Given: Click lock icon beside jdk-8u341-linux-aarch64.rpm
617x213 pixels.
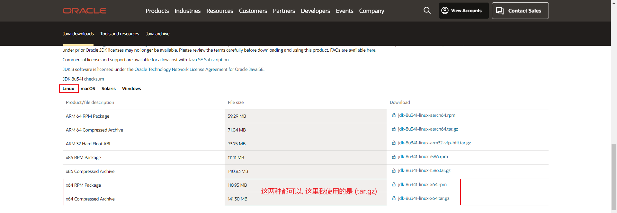Looking at the screenshot, I should [x=394, y=115].
